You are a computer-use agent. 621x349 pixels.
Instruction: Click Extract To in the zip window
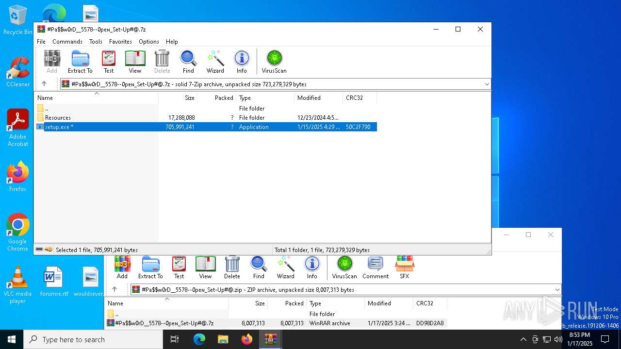pyautogui.click(x=150, y=267)
